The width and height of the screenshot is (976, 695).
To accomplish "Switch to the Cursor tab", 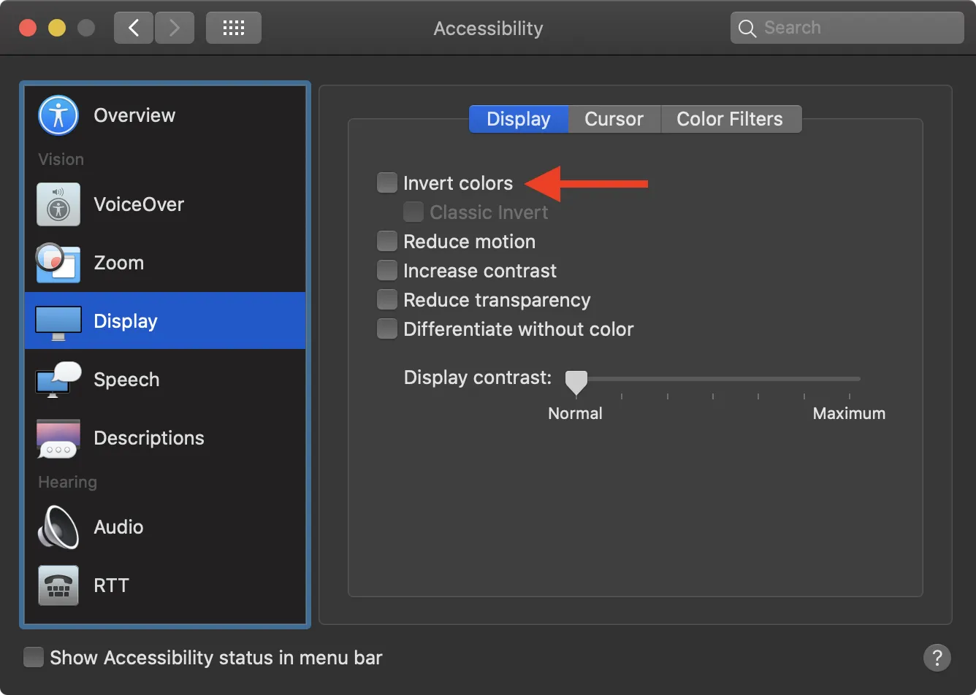I will pos(614,118).
